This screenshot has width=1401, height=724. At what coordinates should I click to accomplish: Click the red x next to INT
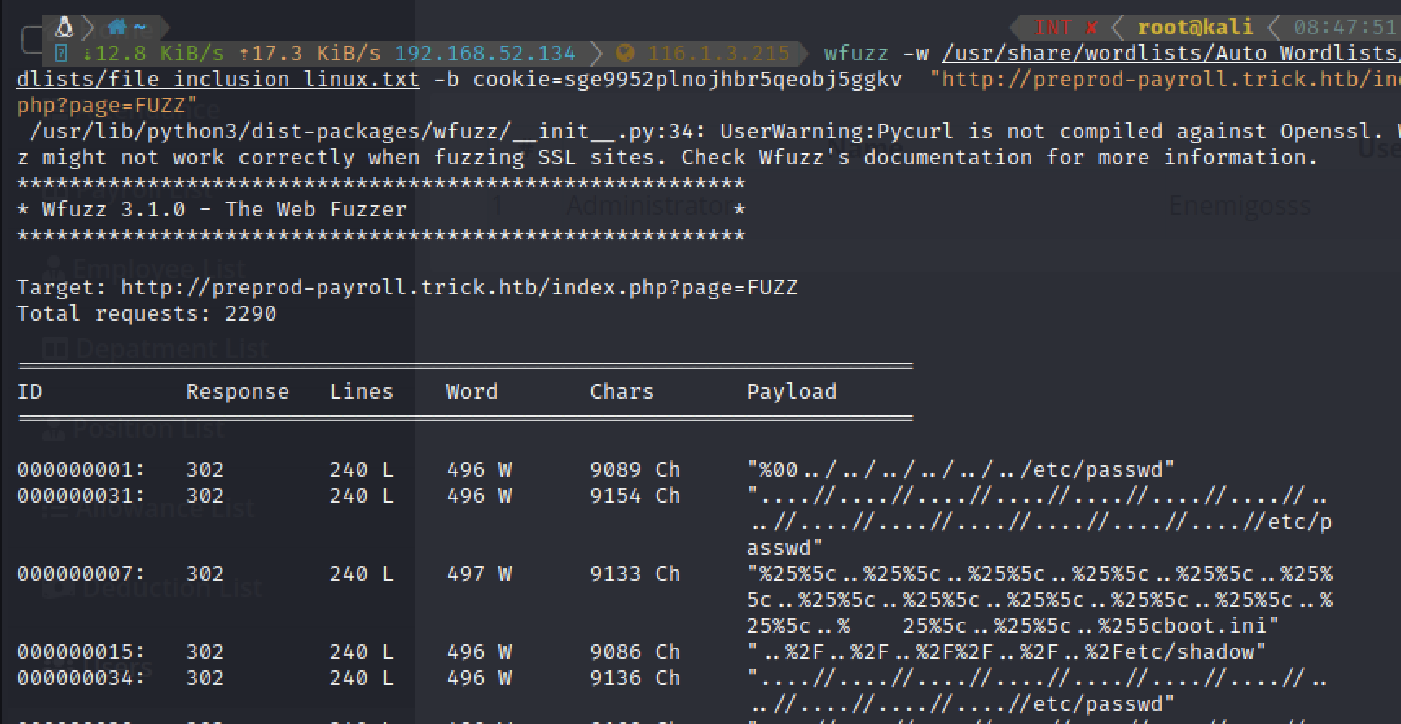tap(1091, 28)
